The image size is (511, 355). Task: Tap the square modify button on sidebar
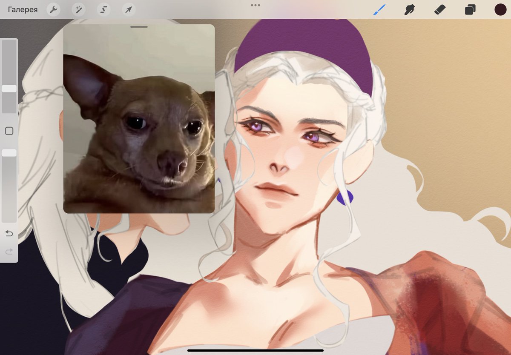pos(9,131)
